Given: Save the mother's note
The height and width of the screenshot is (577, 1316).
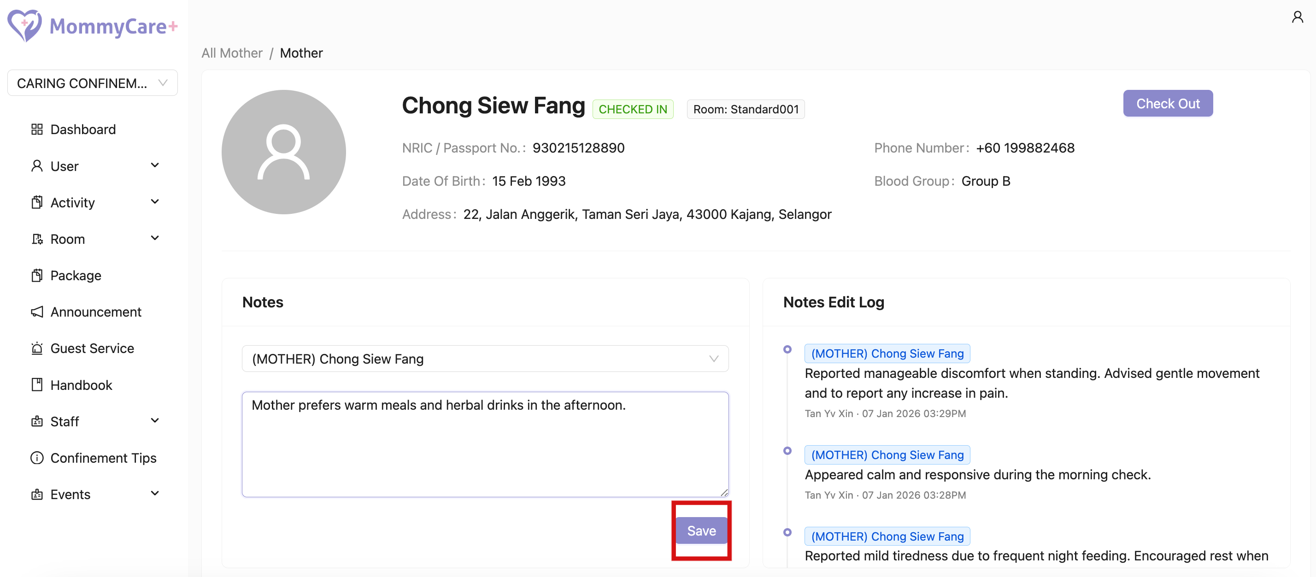Looking at the screenshot, I should (701, 530).
